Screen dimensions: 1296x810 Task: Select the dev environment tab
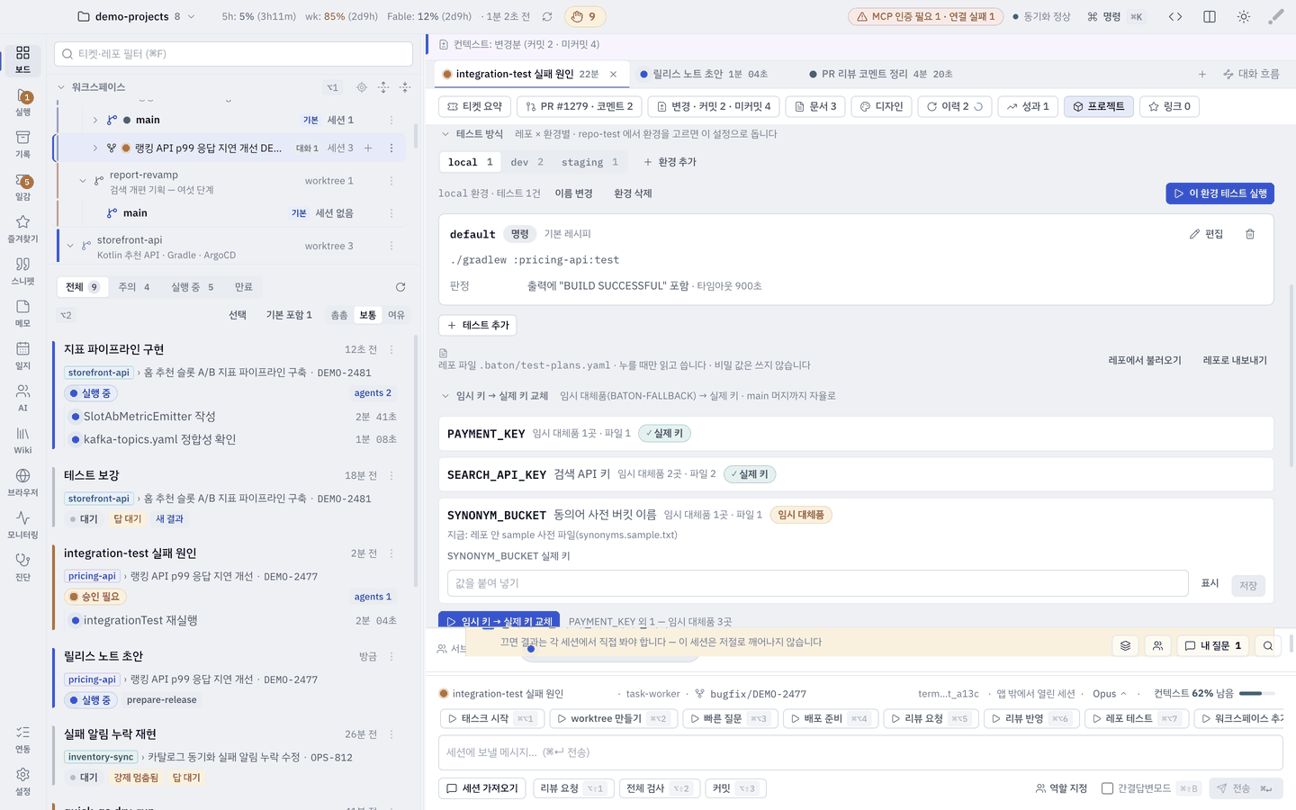pos(526,162)
